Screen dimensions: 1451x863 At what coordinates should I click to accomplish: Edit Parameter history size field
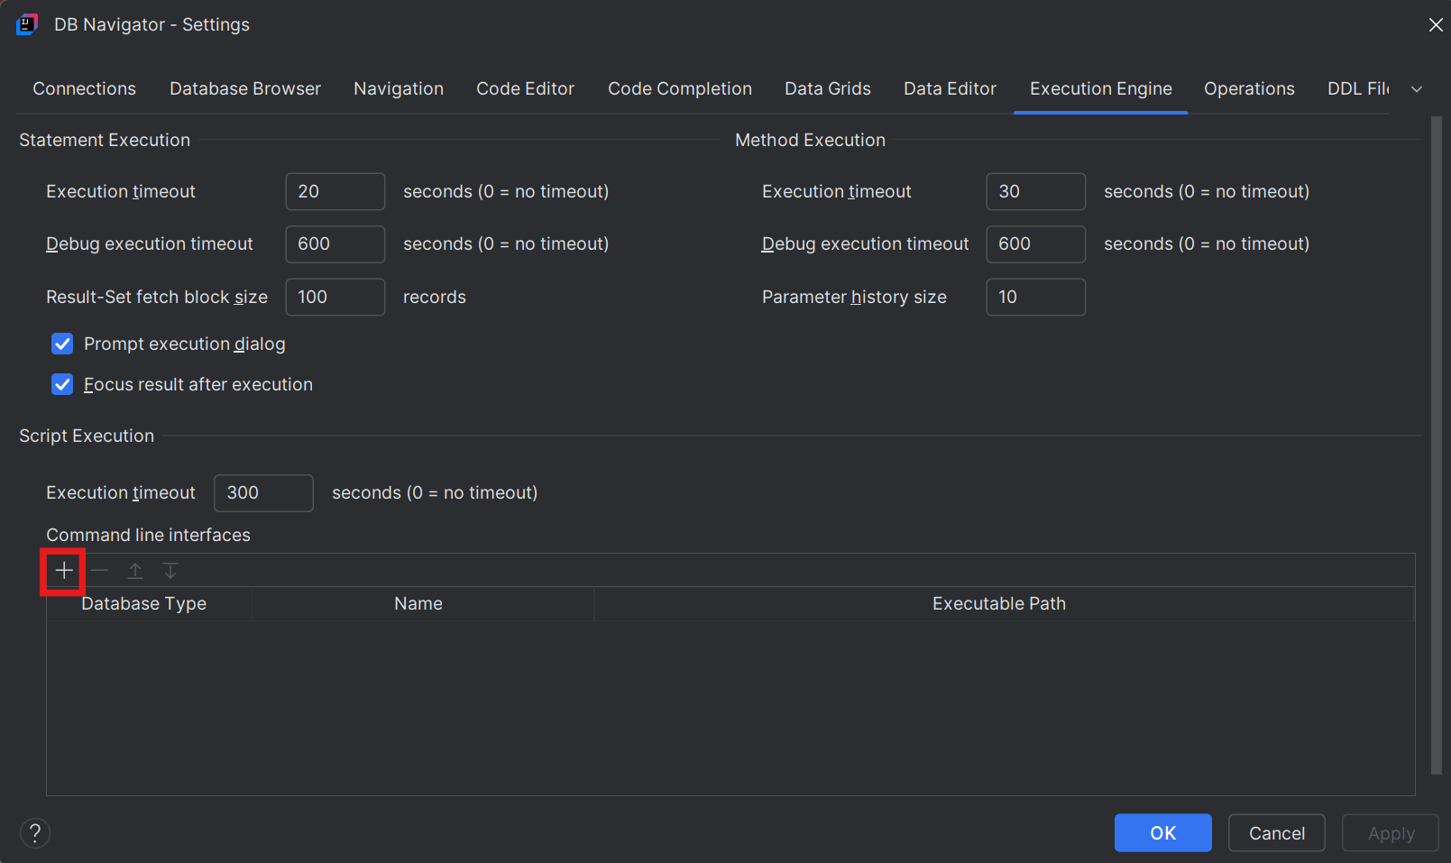coord(1036,297)
